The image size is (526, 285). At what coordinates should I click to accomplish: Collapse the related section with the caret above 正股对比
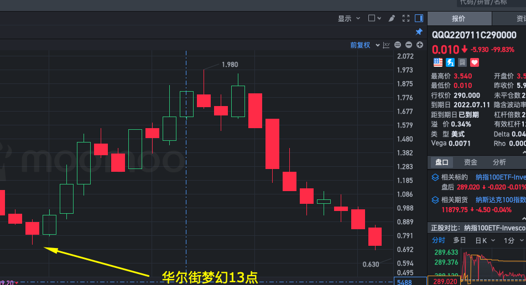point(524,219)
